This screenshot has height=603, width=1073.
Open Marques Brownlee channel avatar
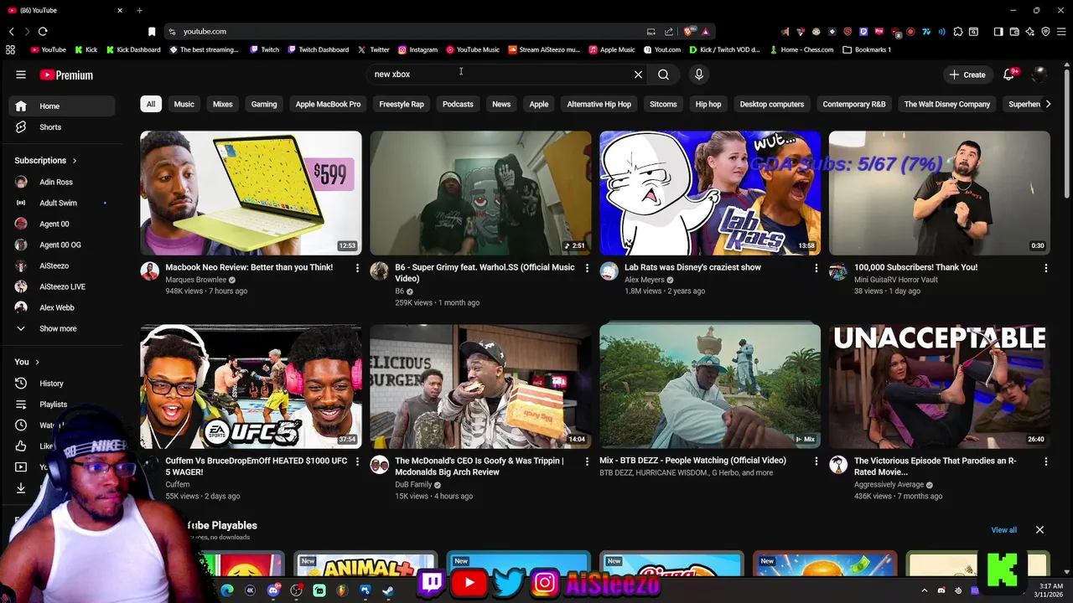pyautogui.click(x=150, y=271)
